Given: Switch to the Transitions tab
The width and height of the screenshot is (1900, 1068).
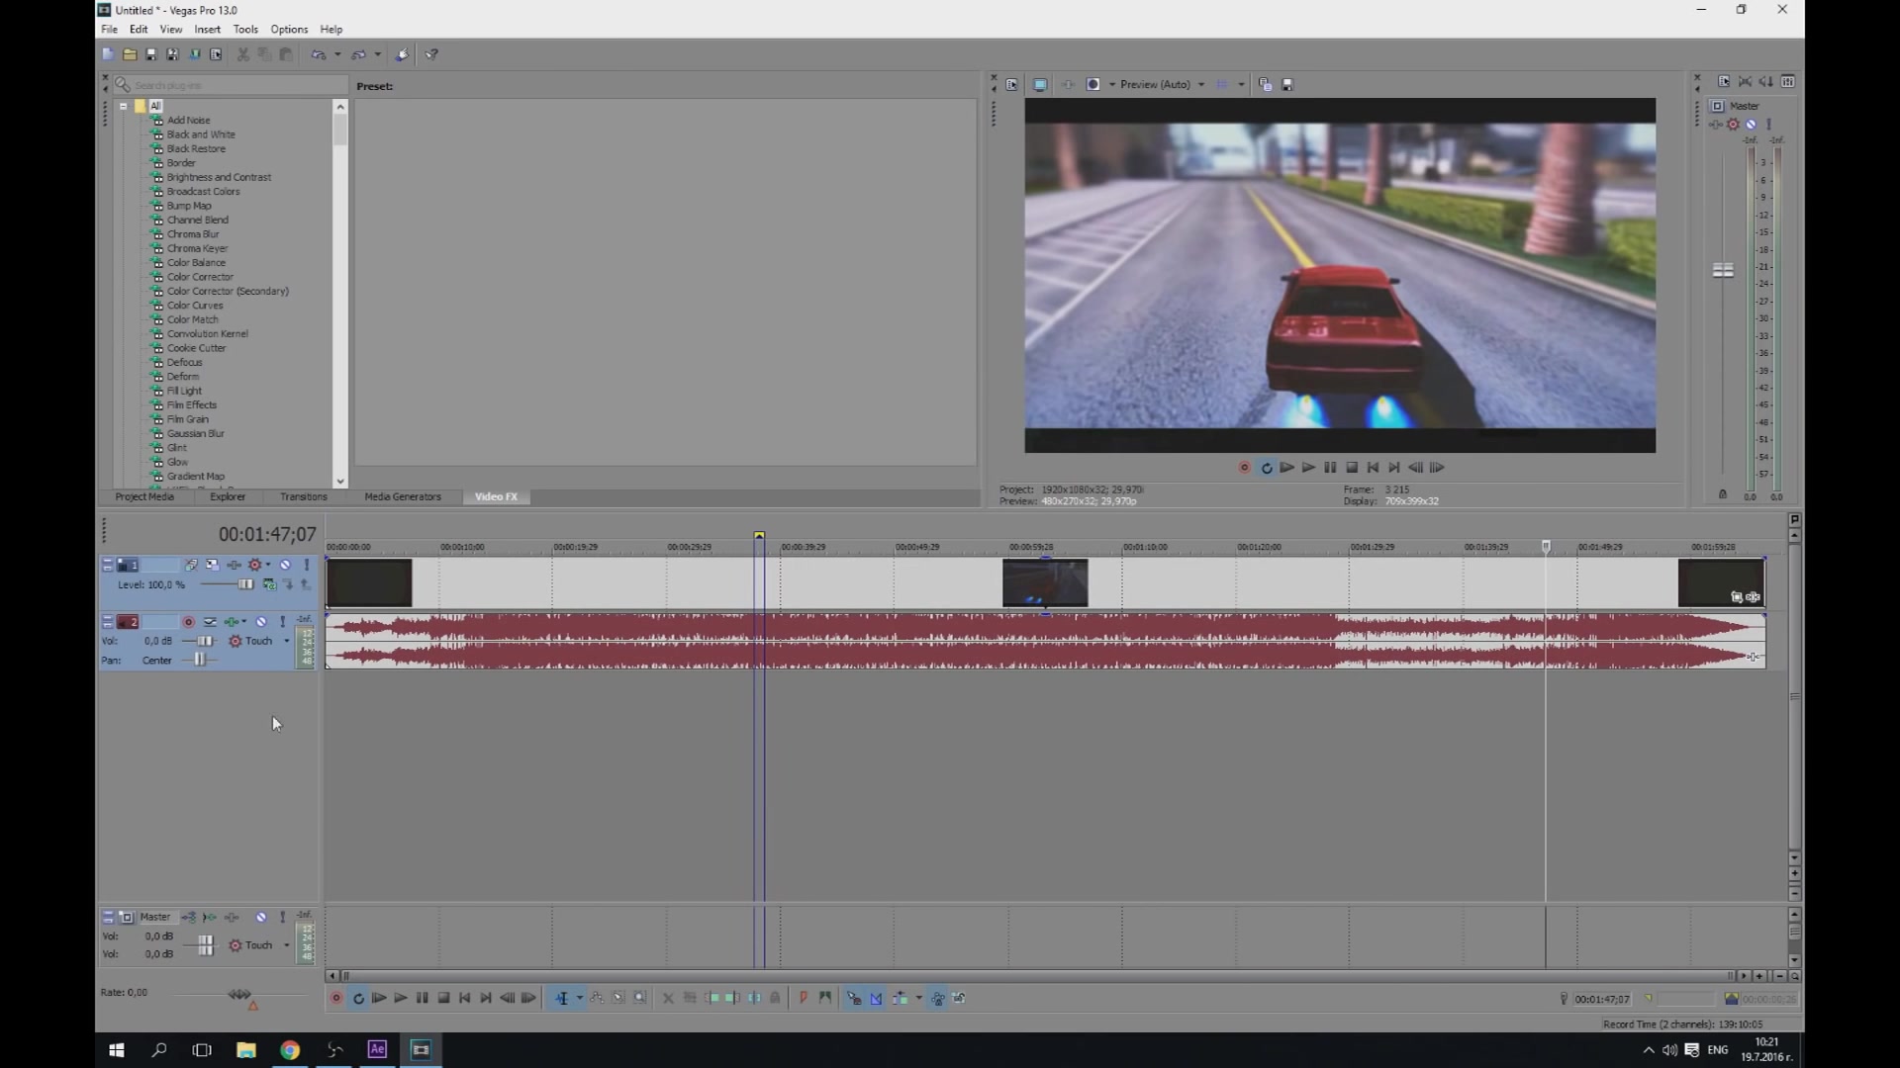Looking at the screenshot, I should pyautogui.click(x=303, y=497).
